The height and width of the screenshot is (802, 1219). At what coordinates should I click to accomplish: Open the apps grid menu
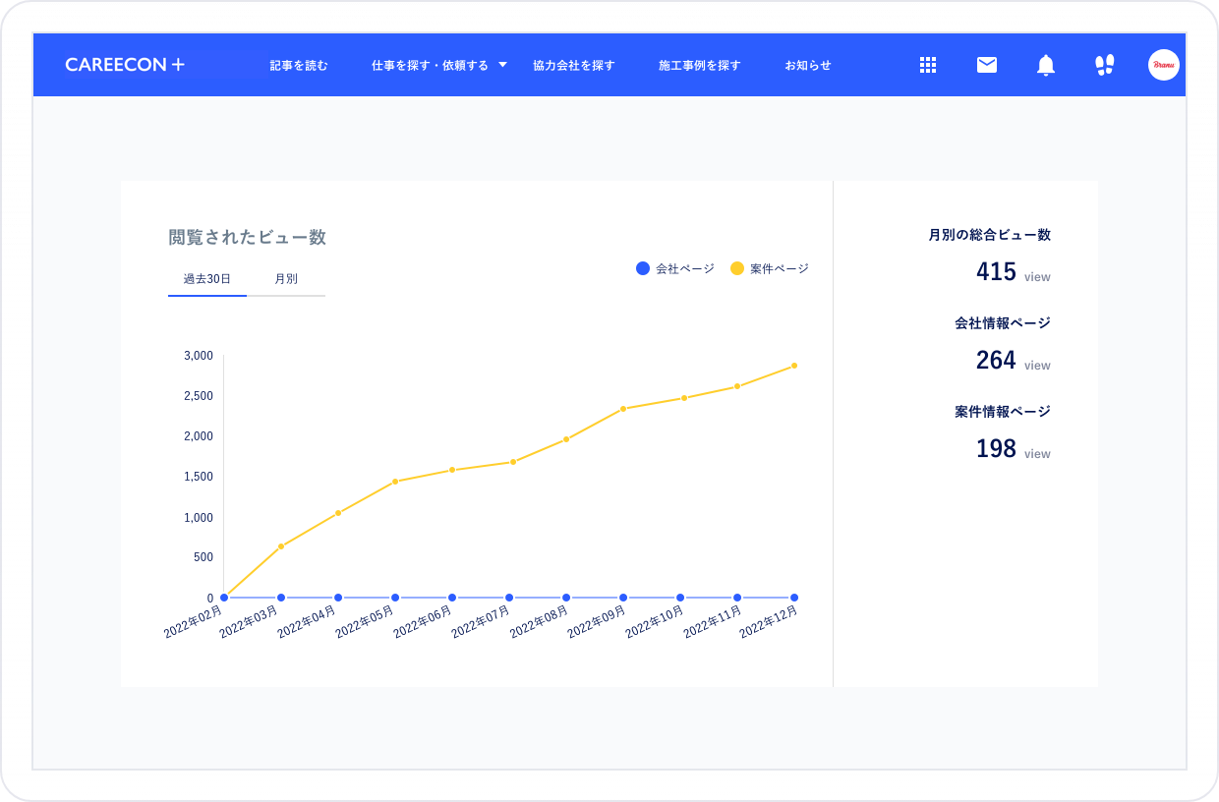(928, 65)
